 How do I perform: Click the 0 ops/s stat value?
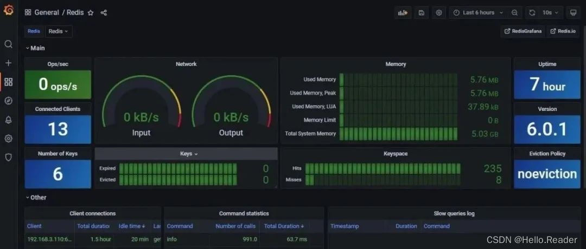(58, 84)
